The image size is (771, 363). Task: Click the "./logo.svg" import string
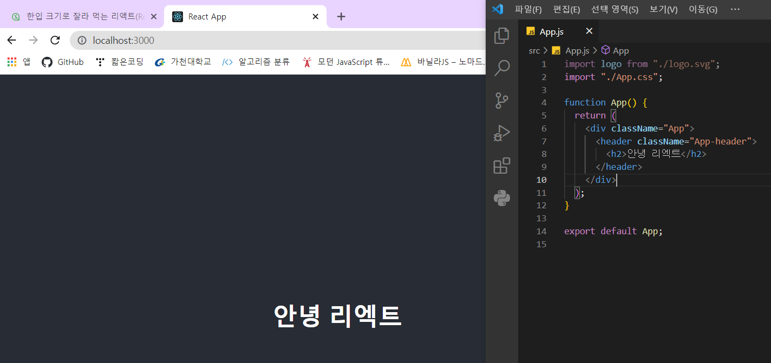pos(684,64)
